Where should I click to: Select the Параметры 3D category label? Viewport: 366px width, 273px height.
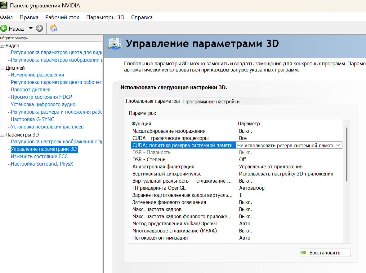point(22,135)
